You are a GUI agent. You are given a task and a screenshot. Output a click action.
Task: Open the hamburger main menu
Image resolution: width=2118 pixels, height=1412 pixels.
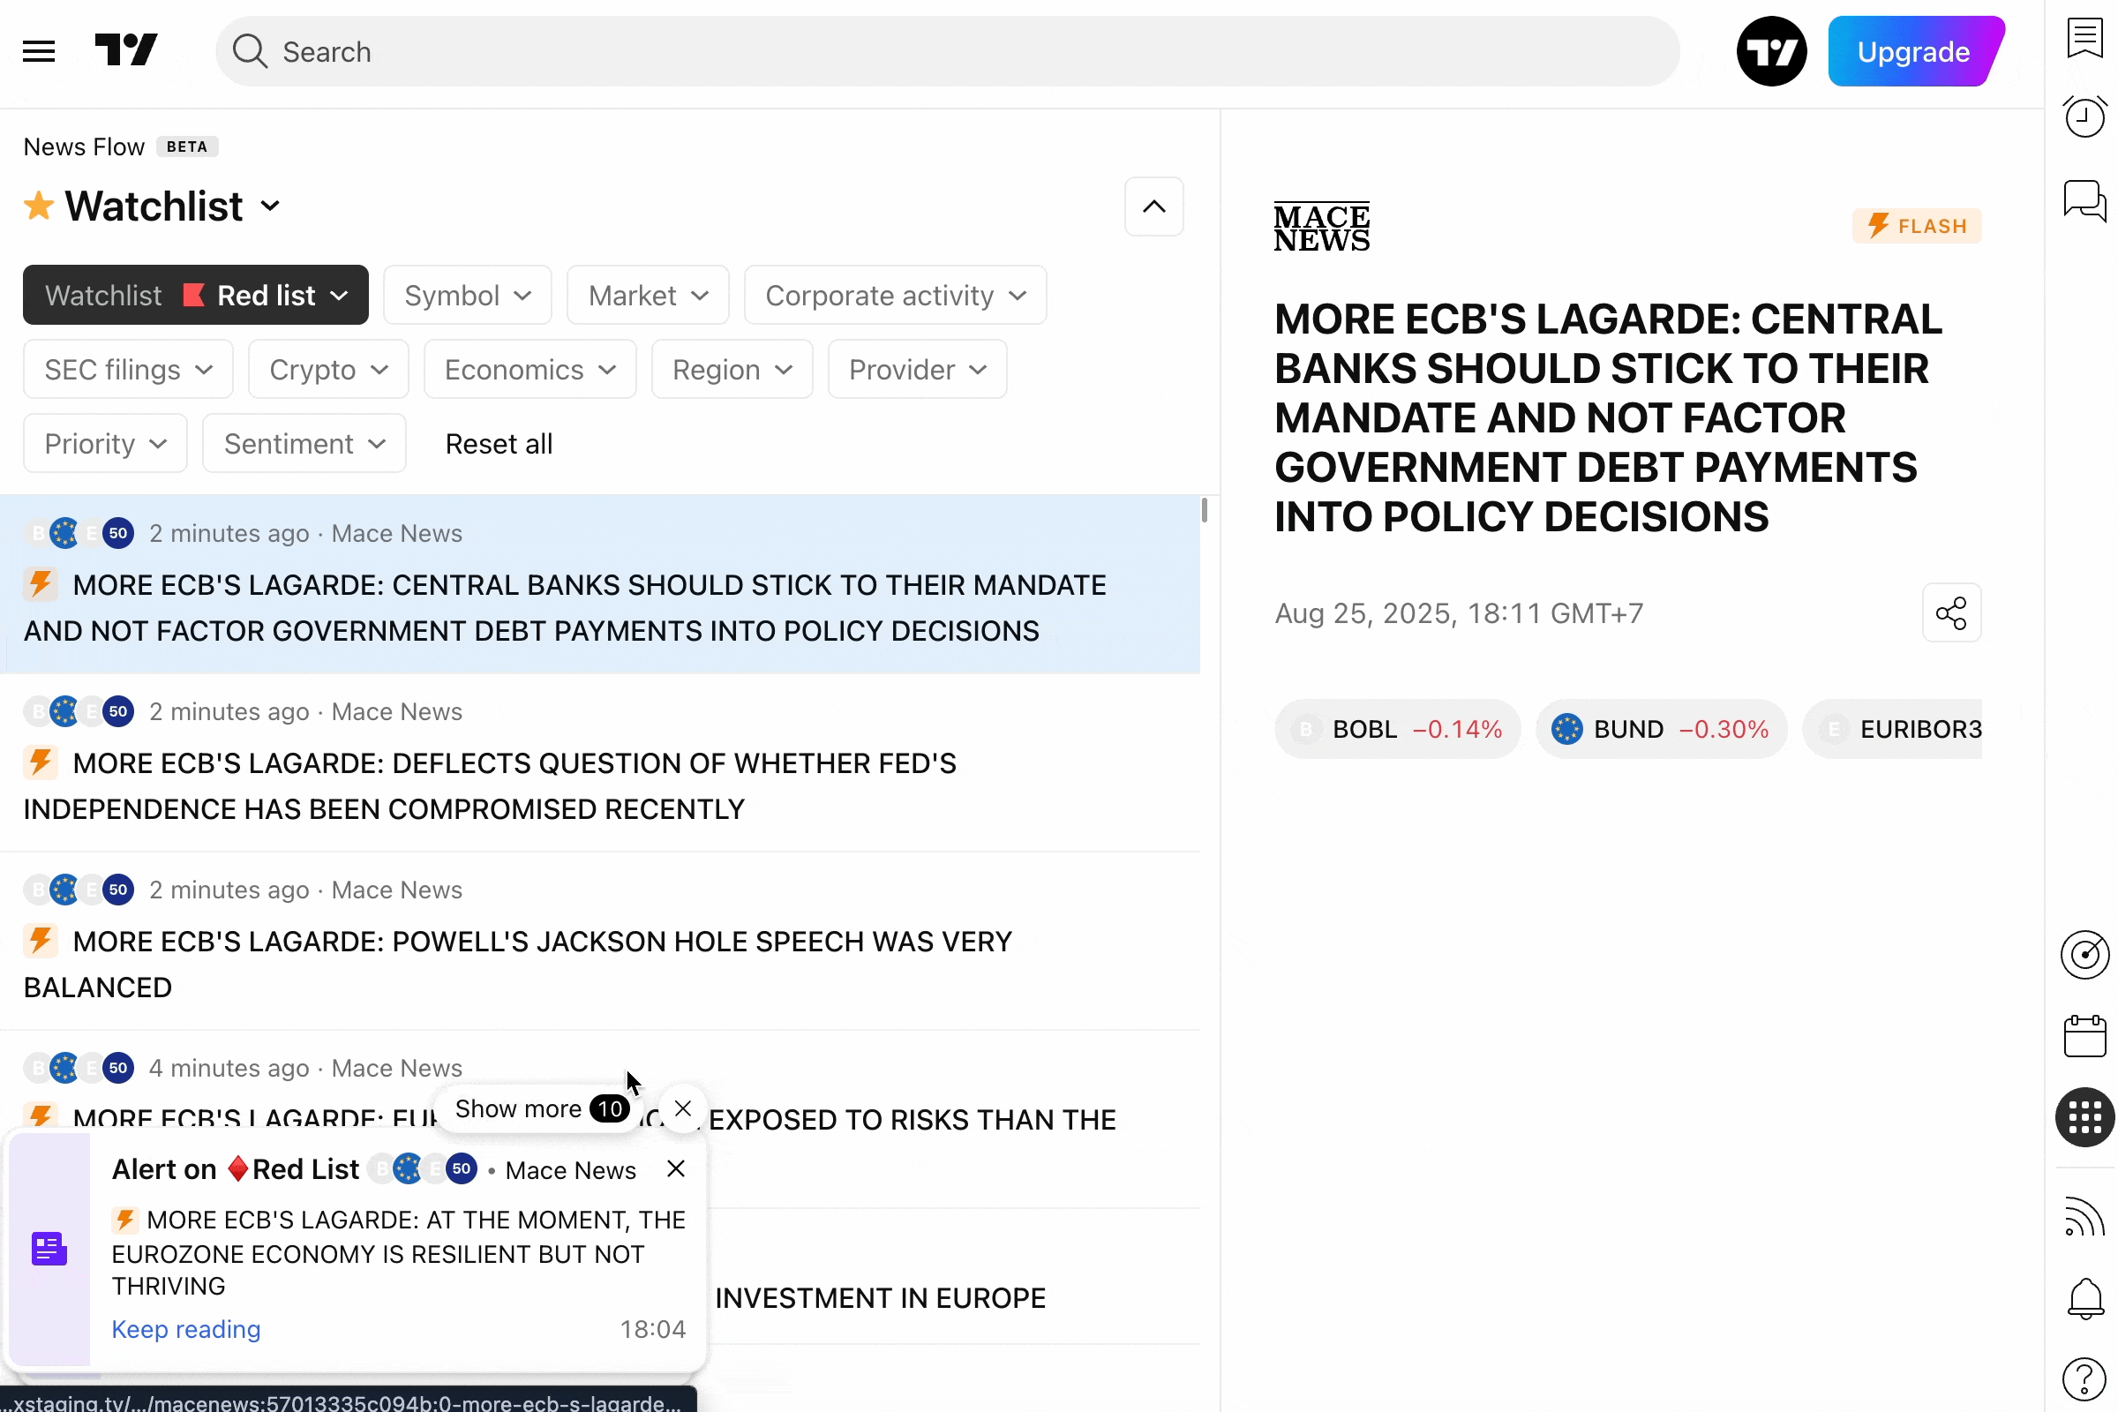pyautogui.click(x=39, y=51)
